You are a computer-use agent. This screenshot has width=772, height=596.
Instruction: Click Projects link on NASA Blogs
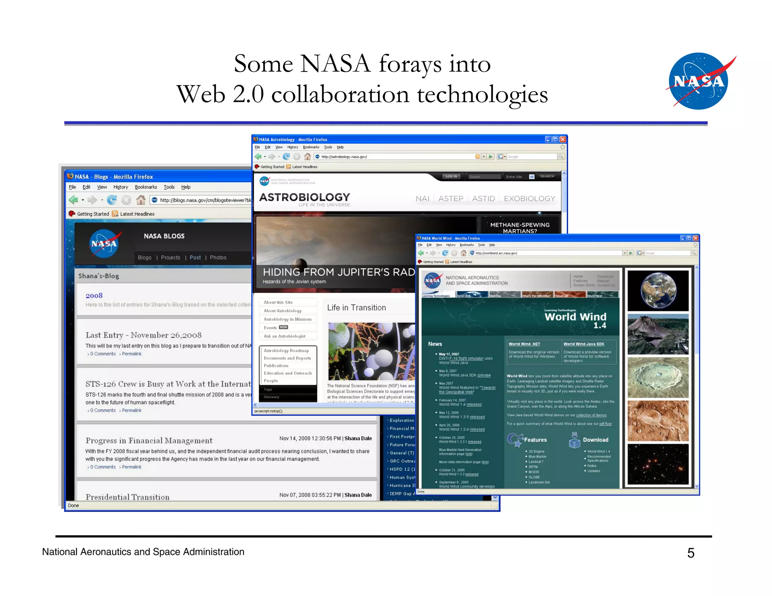tap(171, 258)
